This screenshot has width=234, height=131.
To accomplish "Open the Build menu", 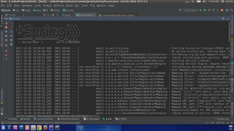I will pos(69,5).
